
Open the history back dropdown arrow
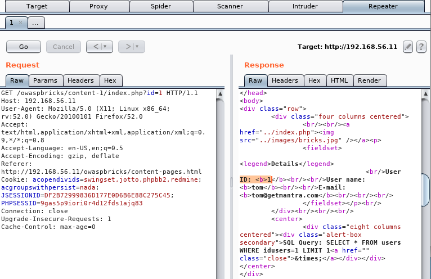pos(105,47)
